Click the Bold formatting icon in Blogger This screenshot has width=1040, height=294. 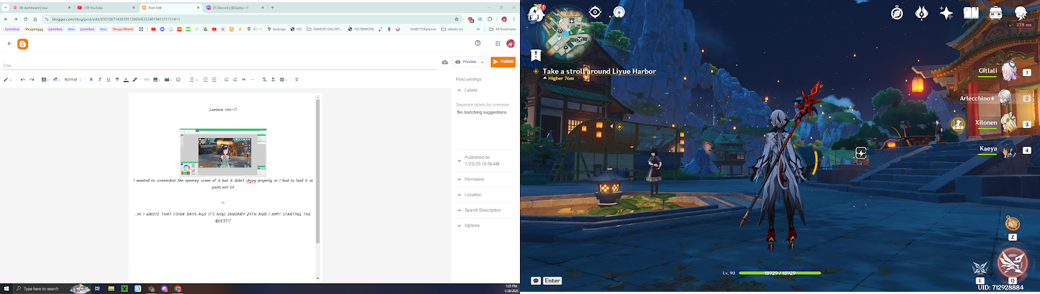coord(91,80)
